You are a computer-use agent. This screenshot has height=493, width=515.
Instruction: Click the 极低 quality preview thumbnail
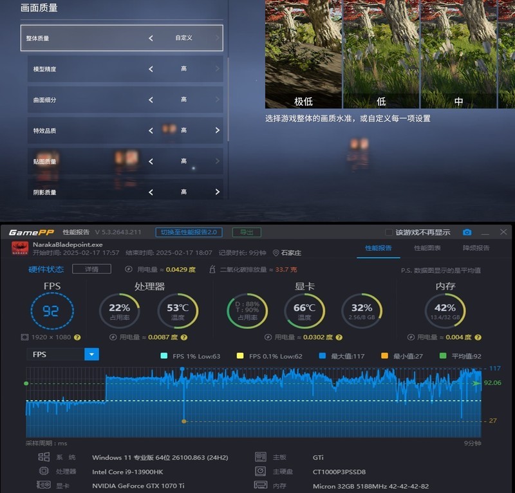[x=303, y=54]
